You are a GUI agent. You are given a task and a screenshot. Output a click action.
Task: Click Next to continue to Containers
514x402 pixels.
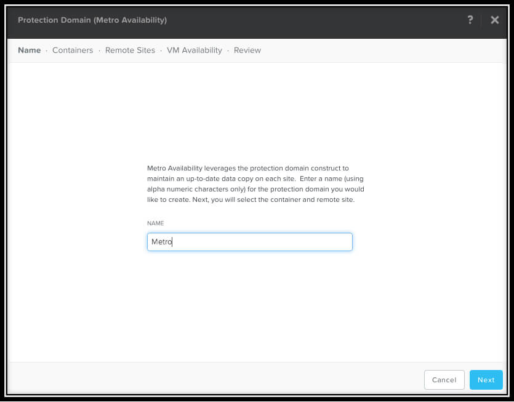click(486, 380)
